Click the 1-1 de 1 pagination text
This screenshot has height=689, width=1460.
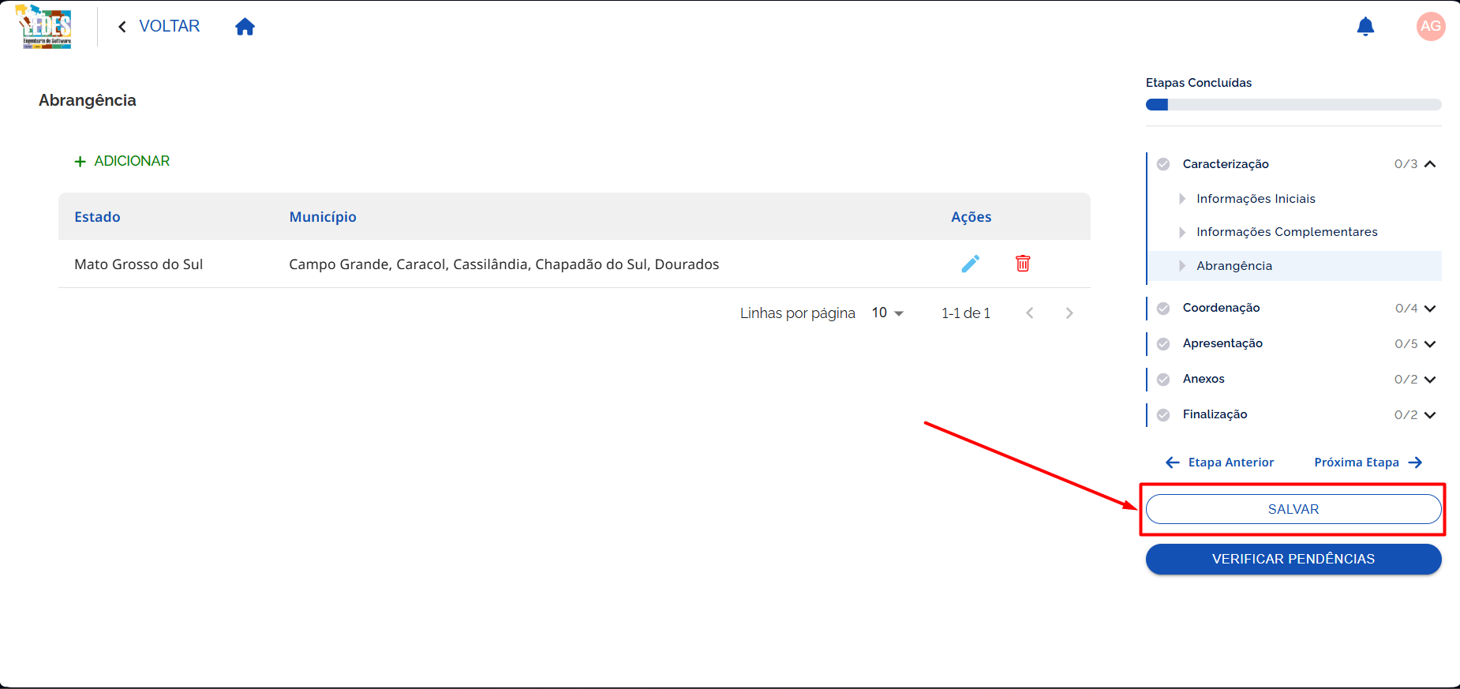tap(965, 313)
